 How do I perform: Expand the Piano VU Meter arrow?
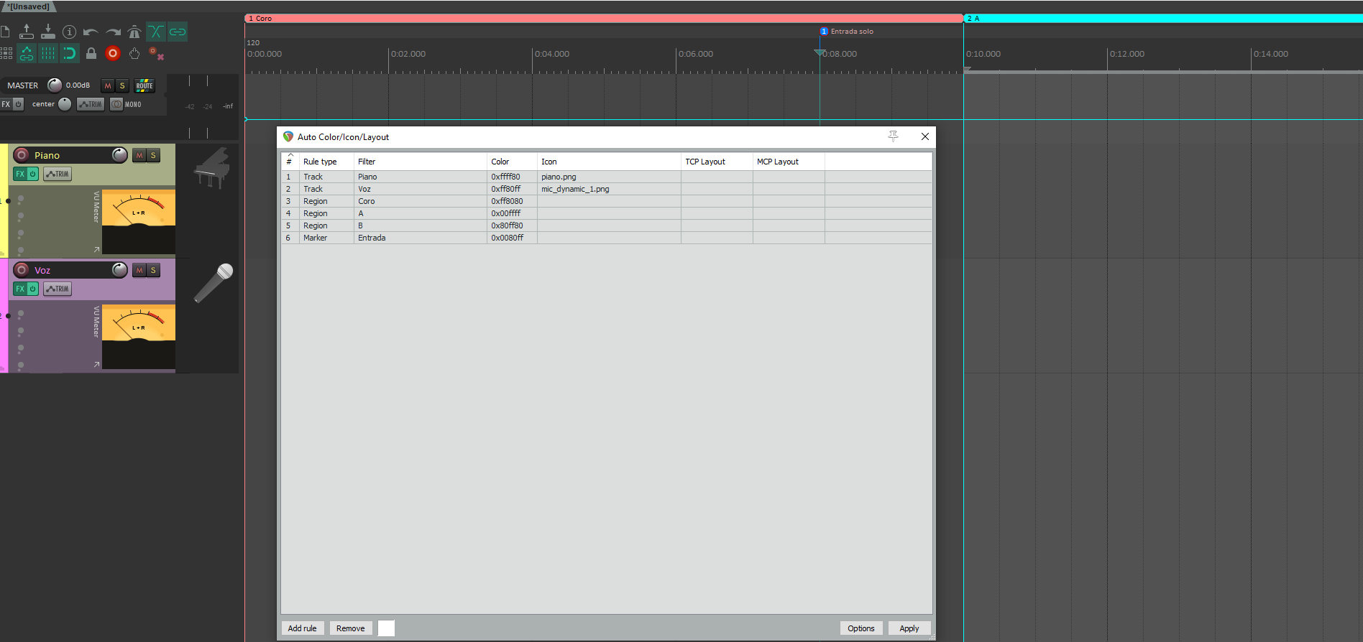pos(96,250)
